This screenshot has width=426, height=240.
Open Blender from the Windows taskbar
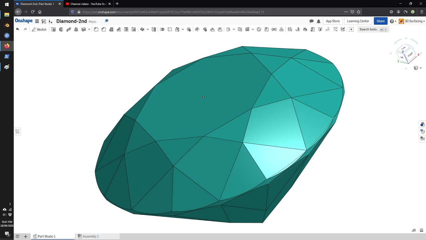pyautogui.click(x=7, y=25)
